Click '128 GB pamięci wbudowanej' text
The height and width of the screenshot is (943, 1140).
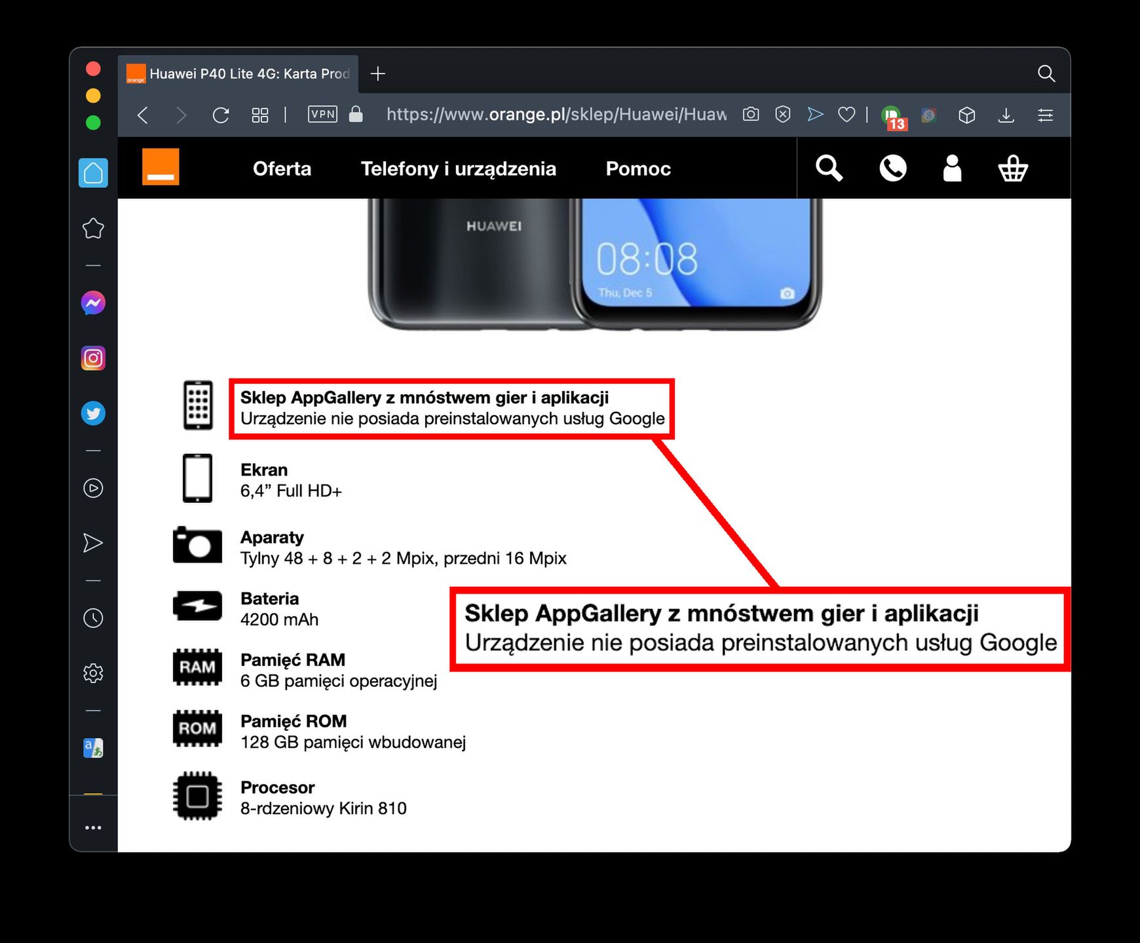(x=353, y=743)
